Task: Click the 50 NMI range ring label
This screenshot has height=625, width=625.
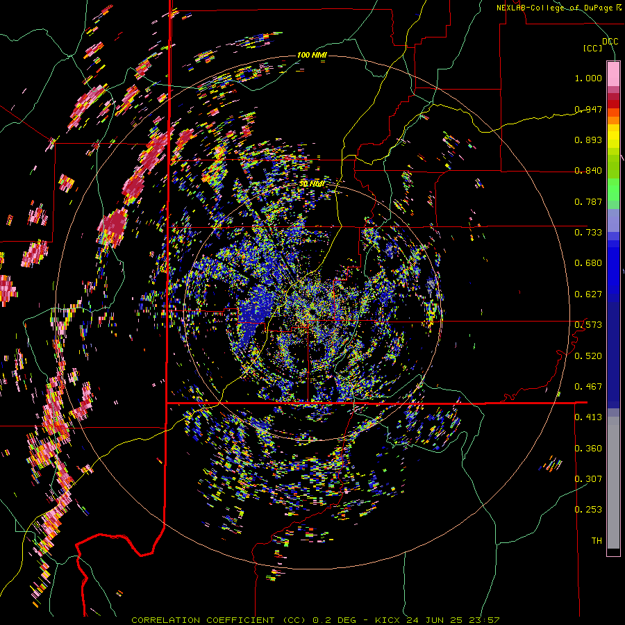Action: pyautogui.click(x=312, y=184)
